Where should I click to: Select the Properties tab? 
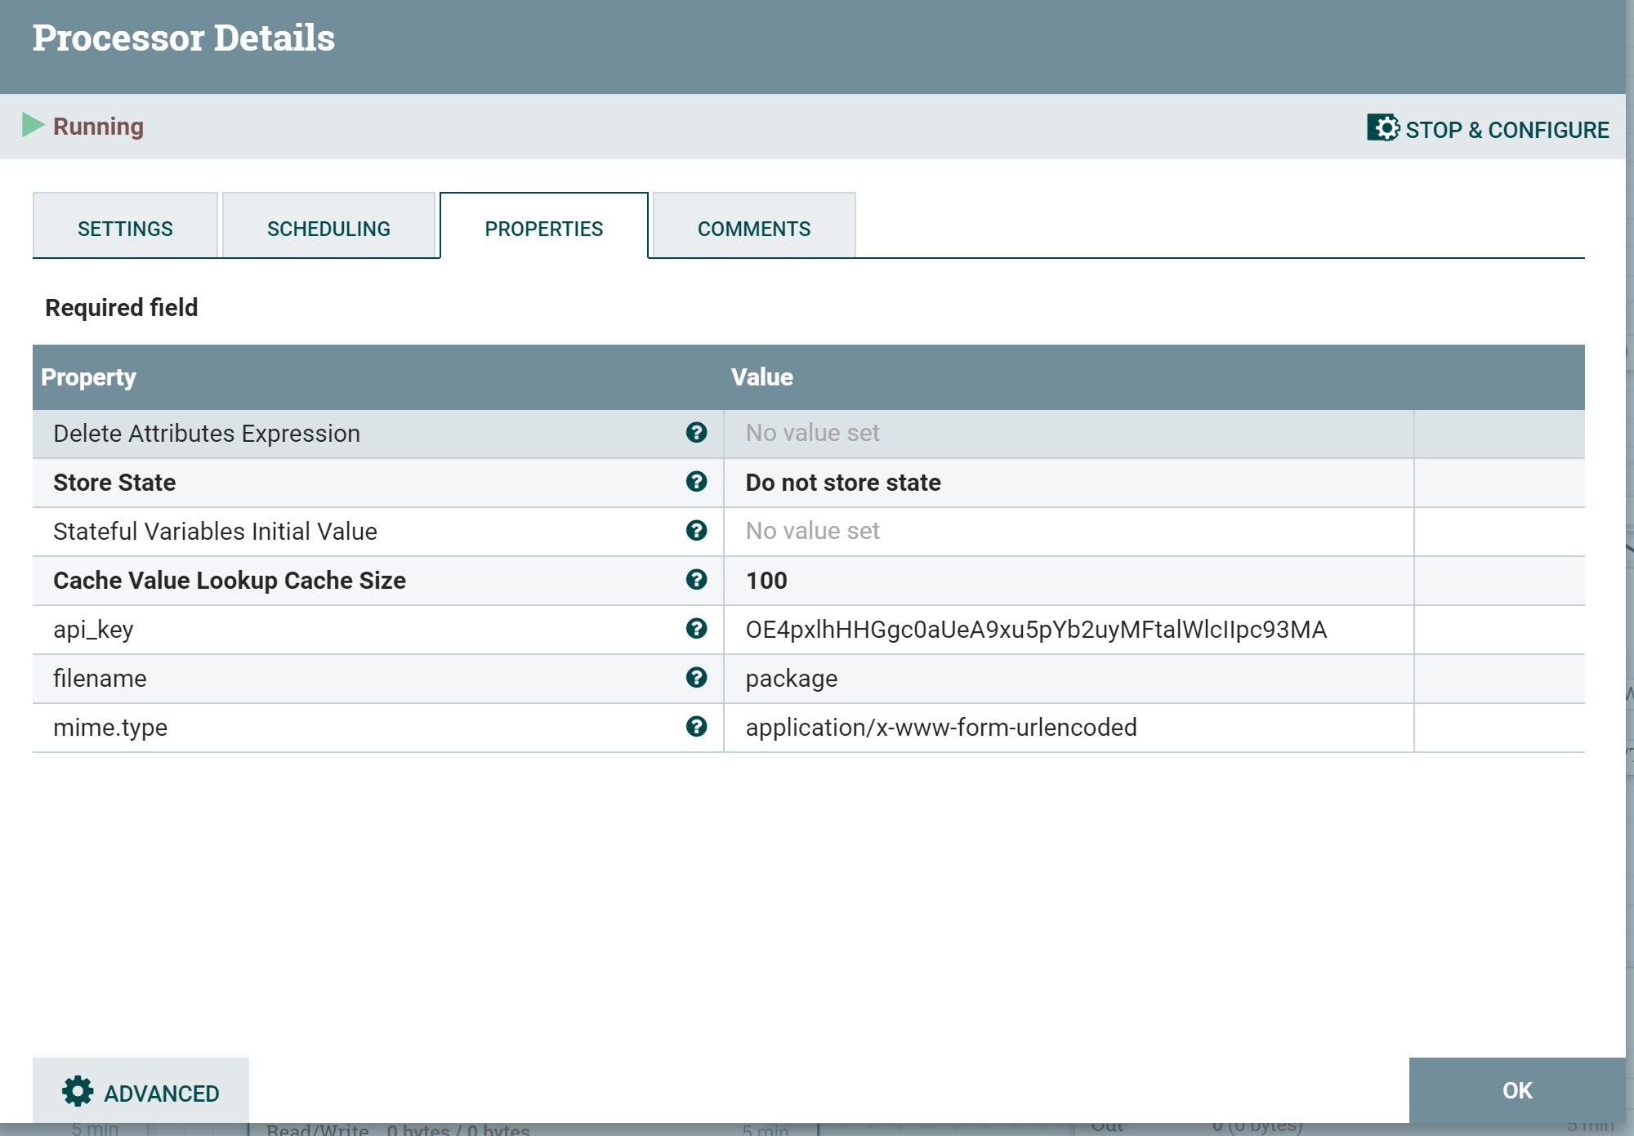543,228
